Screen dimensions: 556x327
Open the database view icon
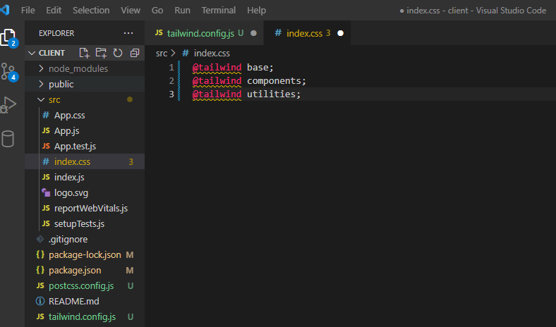[x=8, y=139]
